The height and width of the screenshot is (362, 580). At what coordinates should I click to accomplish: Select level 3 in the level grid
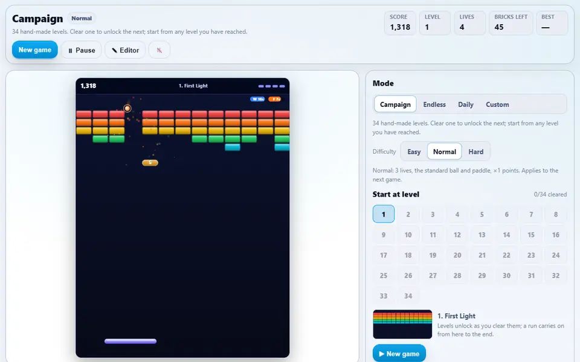tap(433, 214)
